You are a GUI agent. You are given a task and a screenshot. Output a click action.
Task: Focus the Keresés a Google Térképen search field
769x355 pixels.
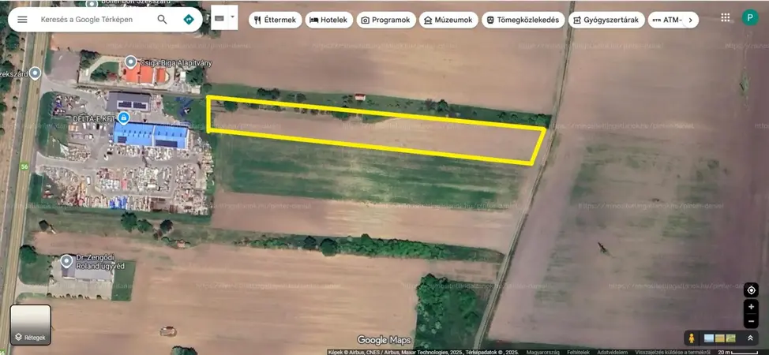pos(91,19)
